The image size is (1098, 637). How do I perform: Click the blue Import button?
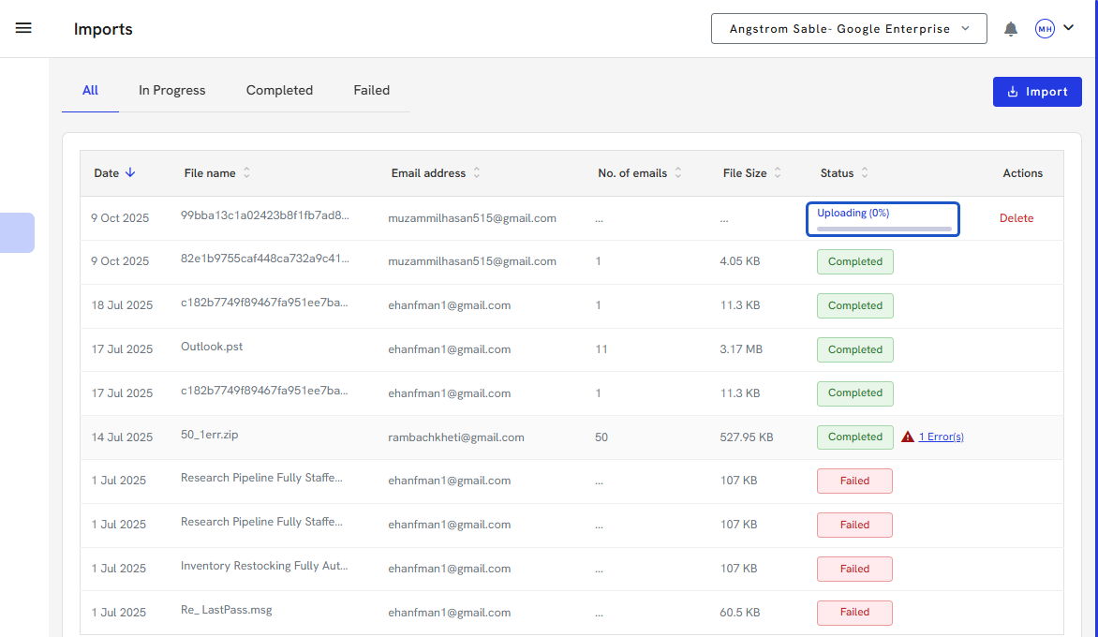tap(1037, 92)
